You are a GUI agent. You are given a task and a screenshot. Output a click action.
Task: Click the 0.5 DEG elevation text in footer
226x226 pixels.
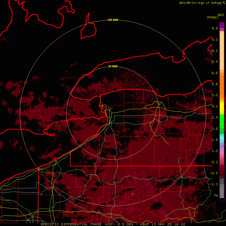(125, 224)
